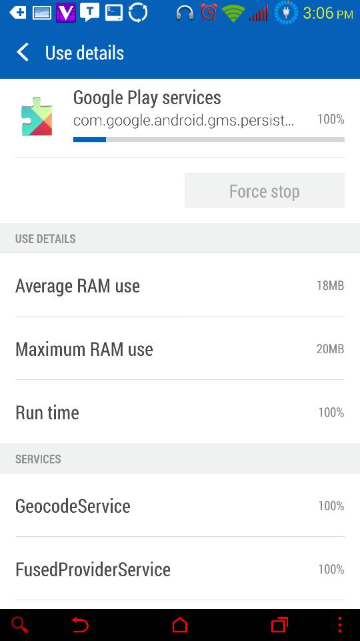The width and height of the screenshot is (360, 641).
Task: Tap the purple V notification icon
Action: tap(66, 12)
